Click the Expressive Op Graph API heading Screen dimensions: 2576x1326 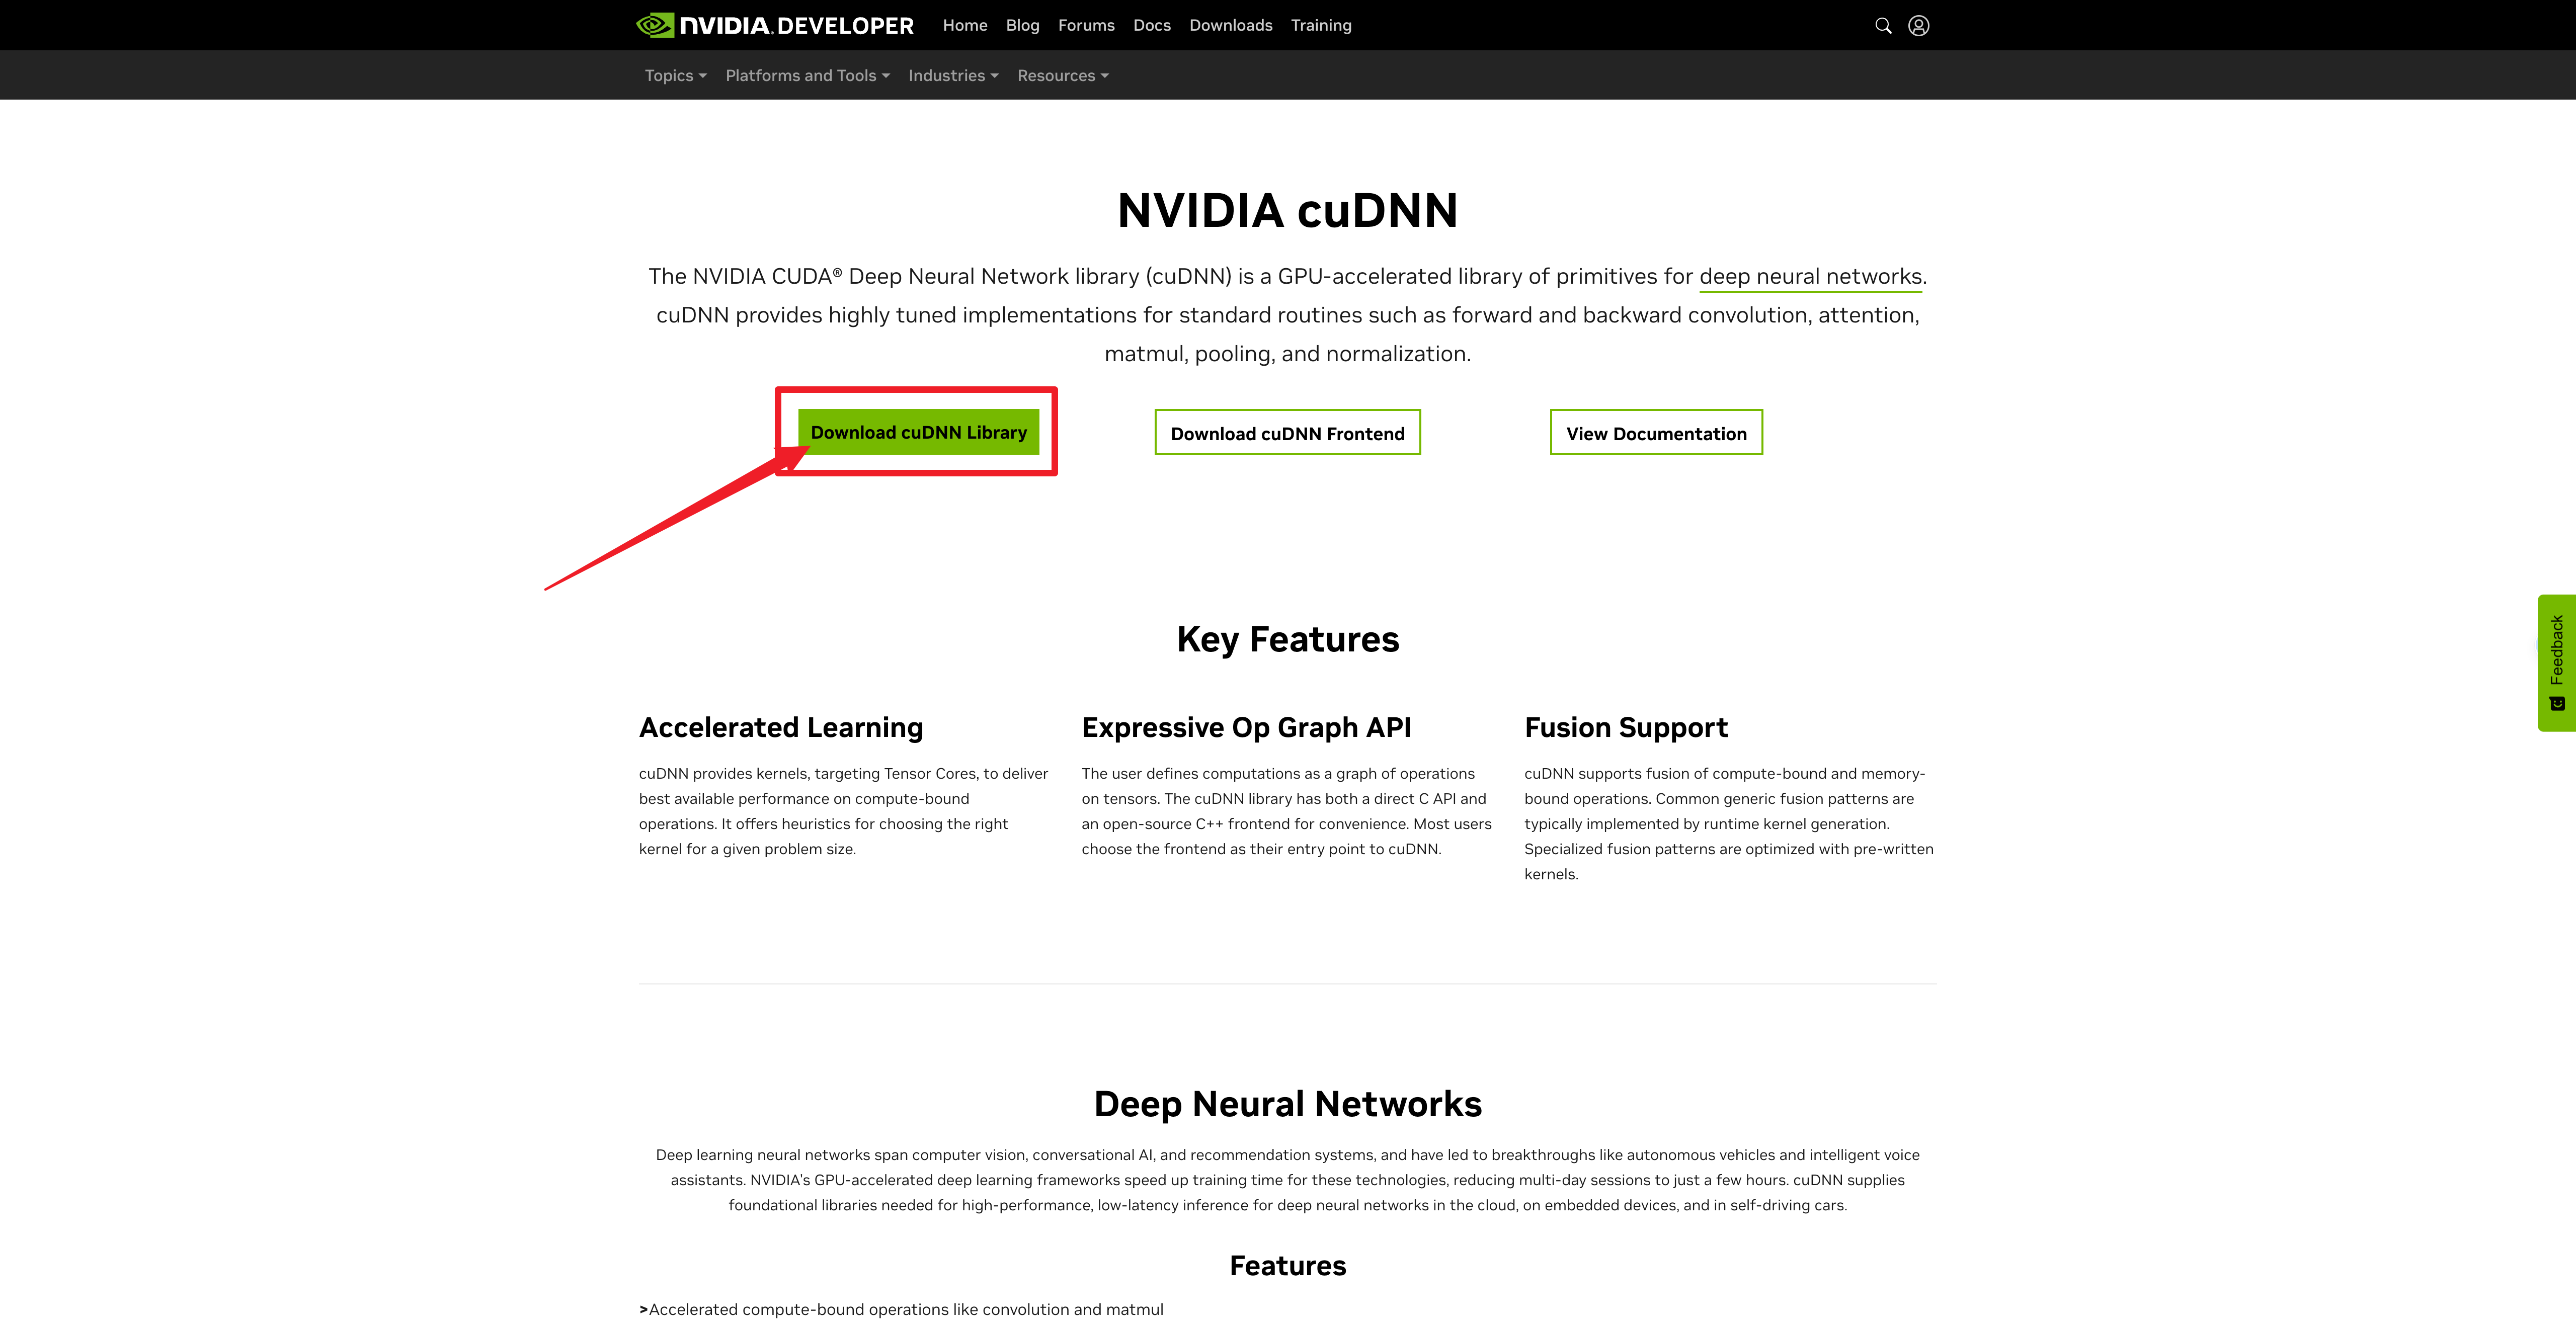pyautogui.click(x=1246, y=727)
